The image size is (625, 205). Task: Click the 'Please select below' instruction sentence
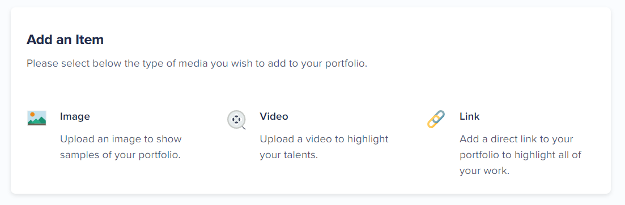[197, 64]
